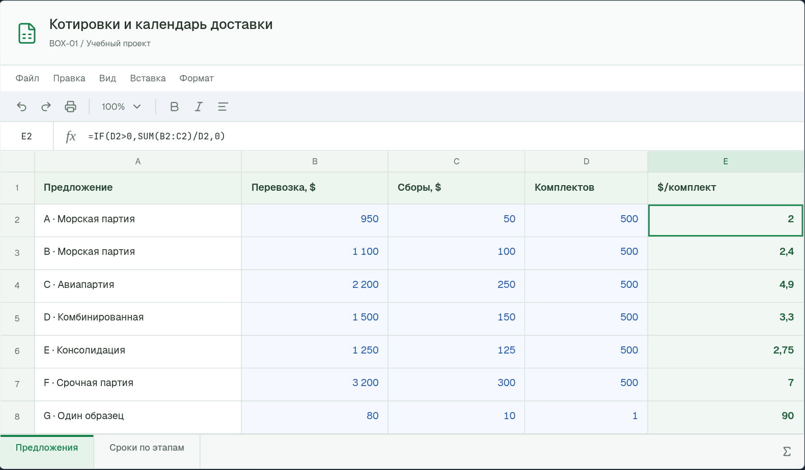Select row 8 header

17,417
